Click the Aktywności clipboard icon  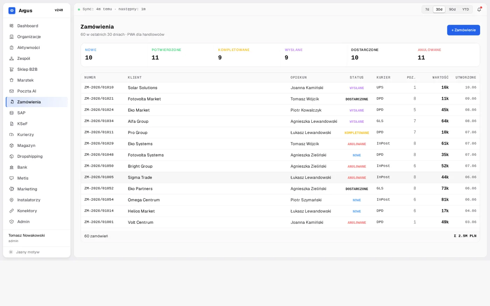12,48
